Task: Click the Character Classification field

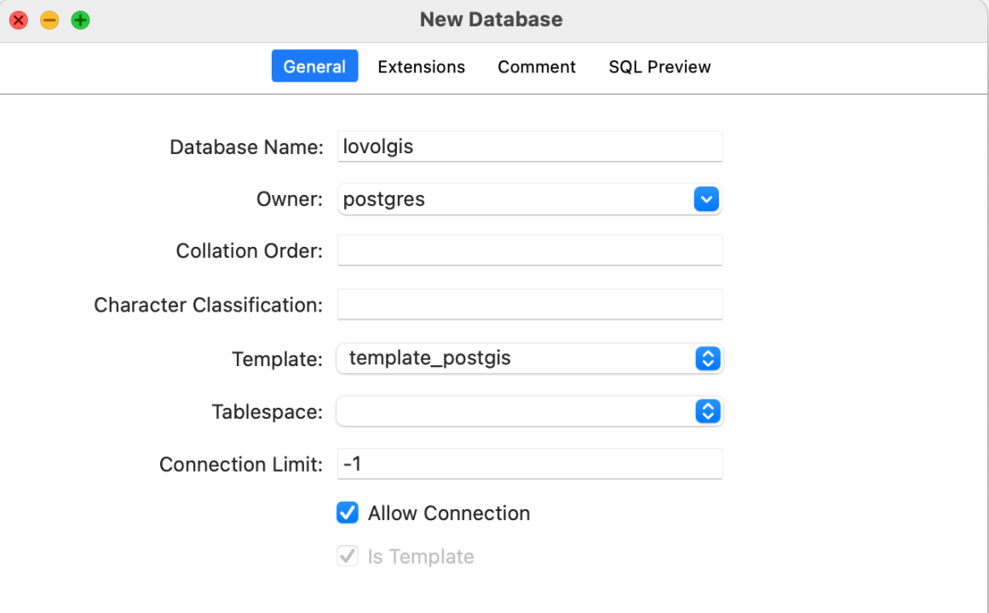Action: [529, 304]
